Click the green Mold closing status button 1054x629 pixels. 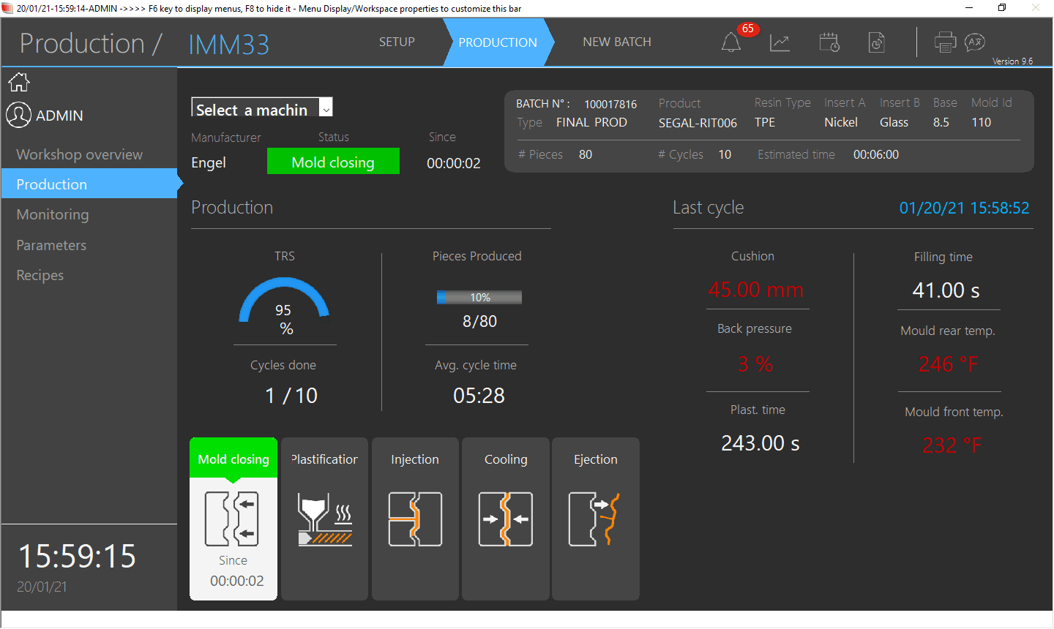[333, 162]
